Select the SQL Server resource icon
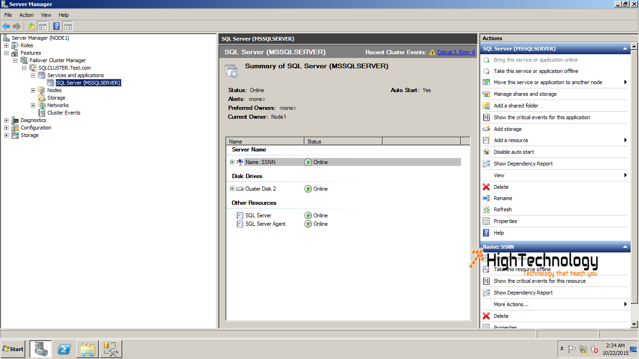 pyautogui.click(x=240, y=215)
